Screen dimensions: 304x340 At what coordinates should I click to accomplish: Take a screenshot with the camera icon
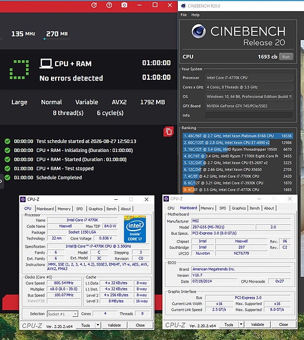[x=124, y=5]
